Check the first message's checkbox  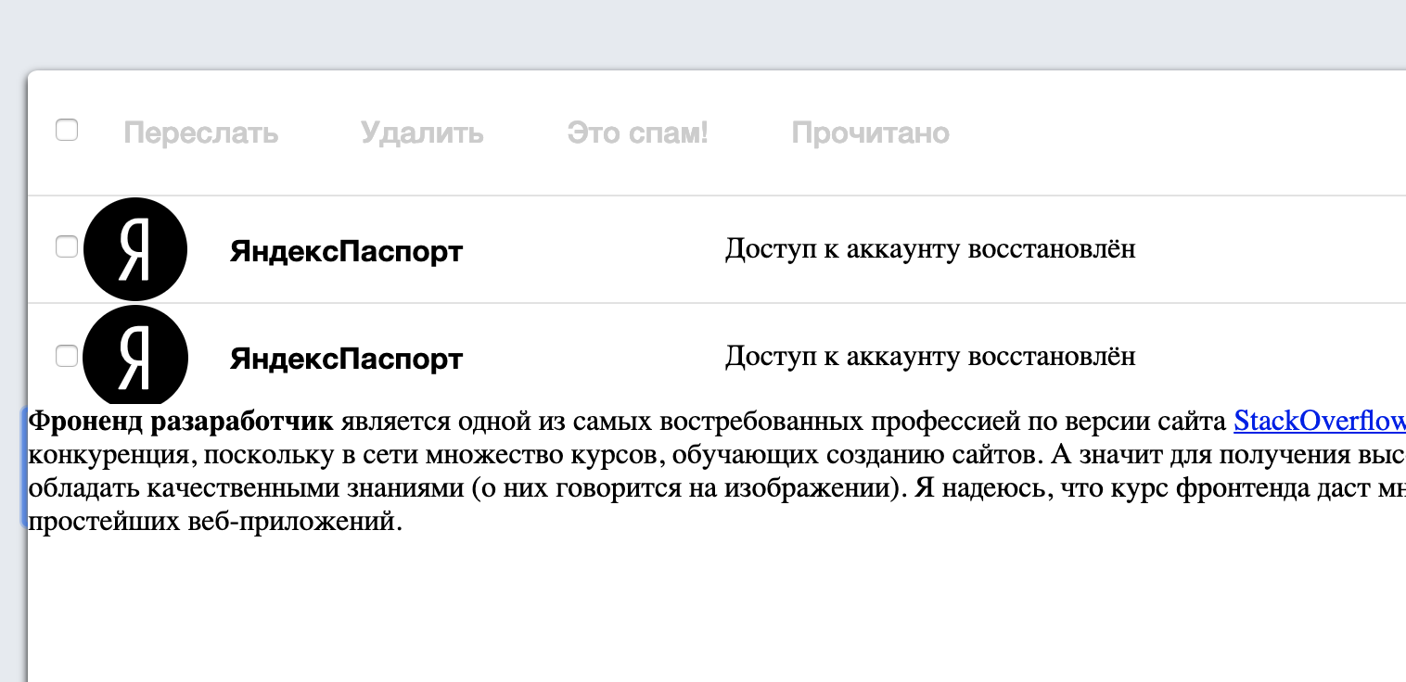pyautogui.click(x=67, y=246)
